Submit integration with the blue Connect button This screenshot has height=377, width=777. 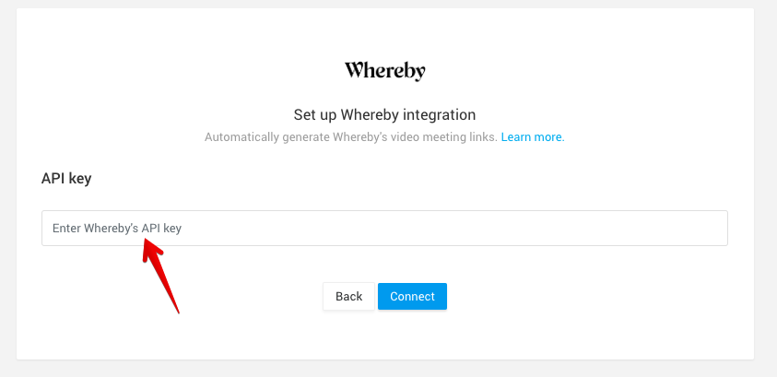[x=412, y=296]
